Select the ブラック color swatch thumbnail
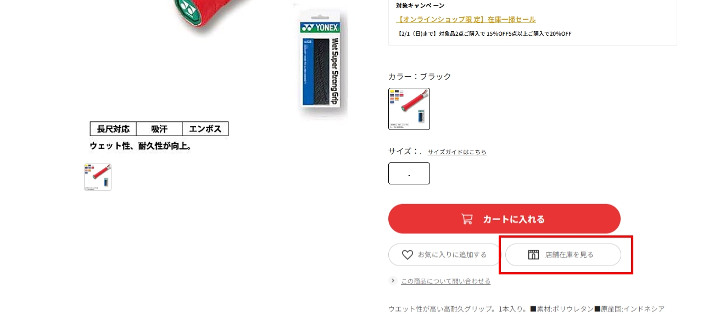Viewport: 703px width, 315px height. 409,109
